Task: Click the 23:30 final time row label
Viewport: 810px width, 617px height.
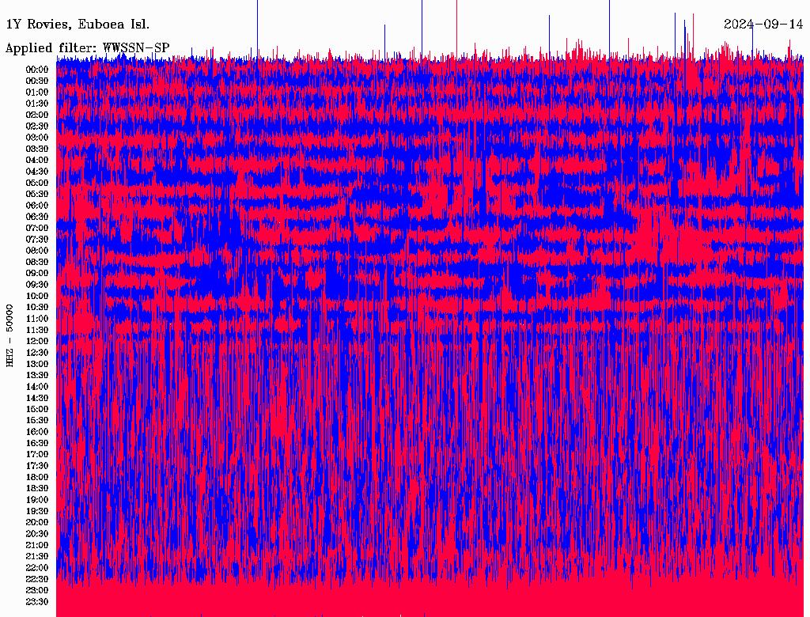Action: click(x=37, y=602)
